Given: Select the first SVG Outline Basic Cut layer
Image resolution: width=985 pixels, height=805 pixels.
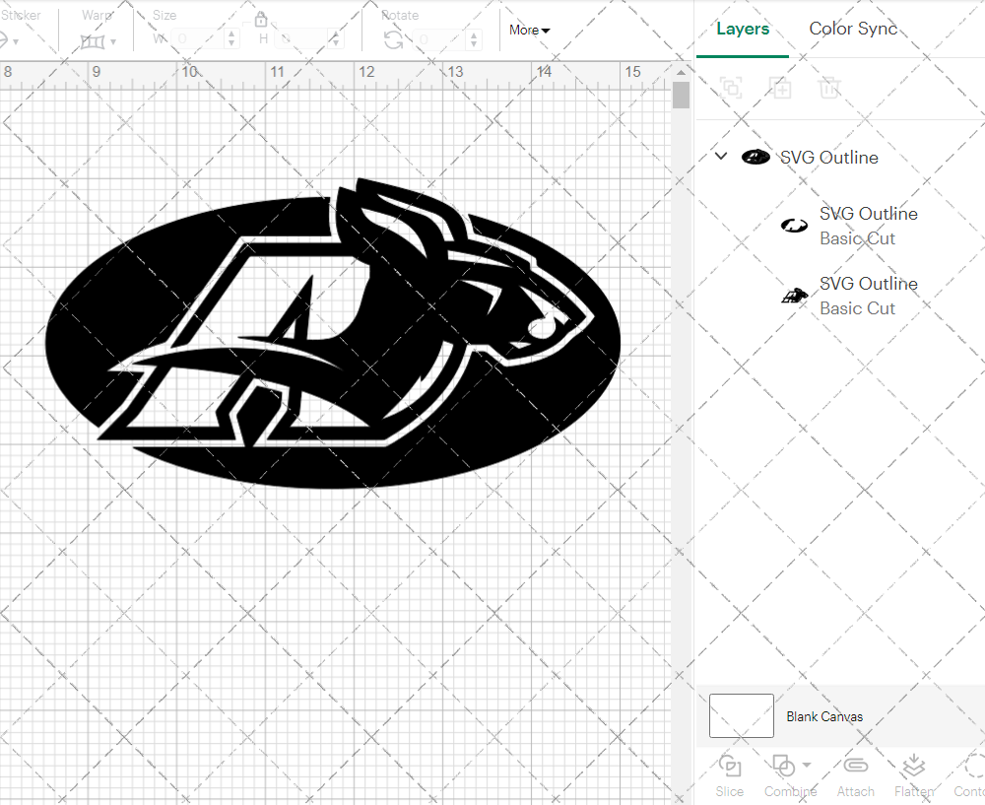Looking at the screenshot, I should coord(868,226).
